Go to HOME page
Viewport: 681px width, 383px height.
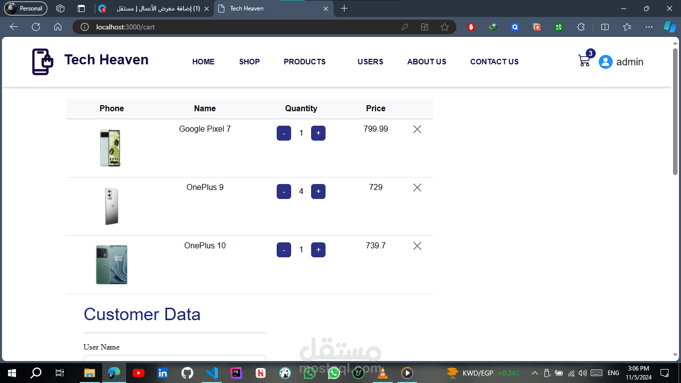point(203,62)
